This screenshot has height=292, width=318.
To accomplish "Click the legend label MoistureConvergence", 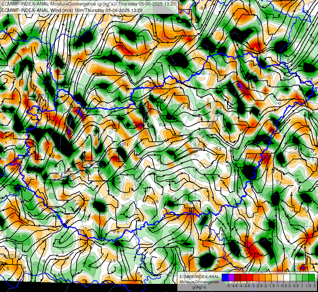I will point(199,282).
